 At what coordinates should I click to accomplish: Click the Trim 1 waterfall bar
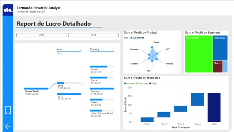147,120
